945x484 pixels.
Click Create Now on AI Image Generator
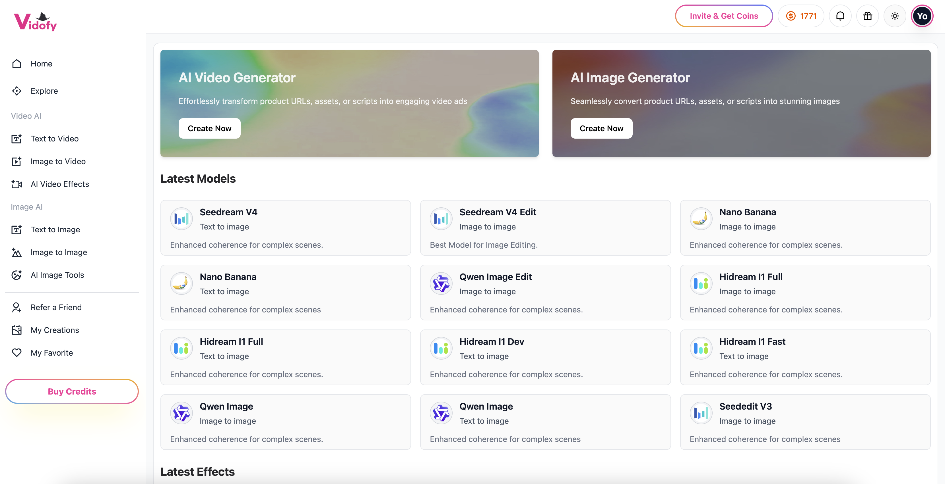click(x=601, y=128)
